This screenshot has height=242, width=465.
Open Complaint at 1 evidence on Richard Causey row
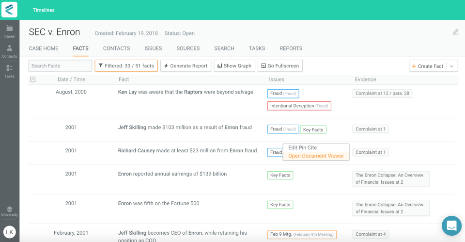click(371, 152)
